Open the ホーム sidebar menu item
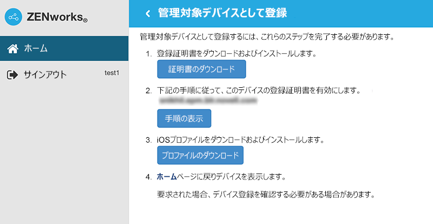 click(x=36, y=48)
